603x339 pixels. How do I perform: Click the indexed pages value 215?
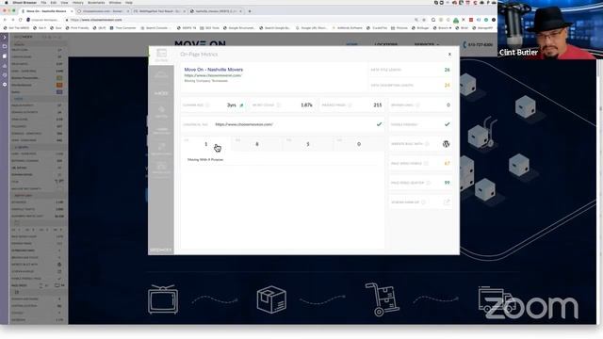(x=378, y=105)
